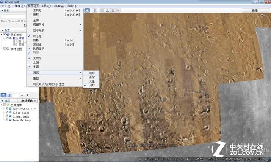Switch to 星空 in the submenu

(x=91, y=77)
